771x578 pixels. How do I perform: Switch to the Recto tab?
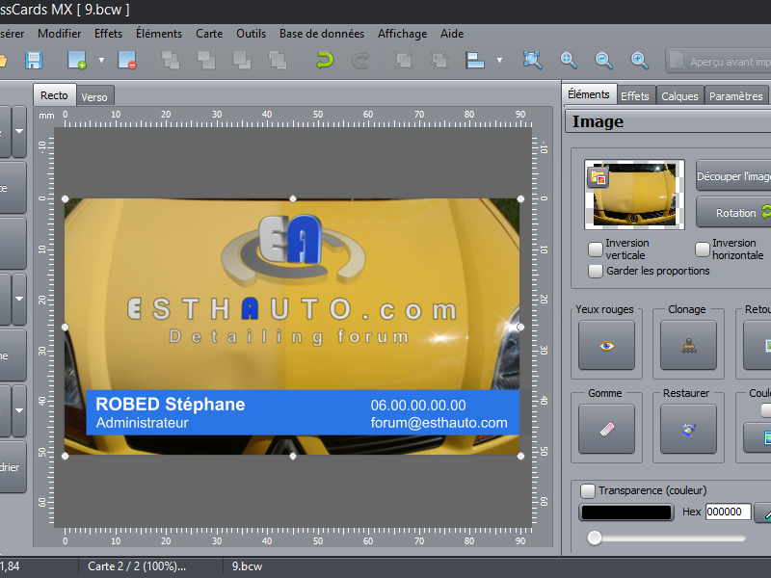54,94
